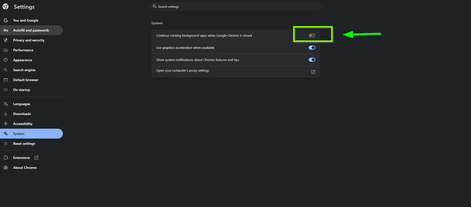Click the Chrome icon for About Chrome
The image size is (471, 207).
pyautogui.click(x=5, y=167)
